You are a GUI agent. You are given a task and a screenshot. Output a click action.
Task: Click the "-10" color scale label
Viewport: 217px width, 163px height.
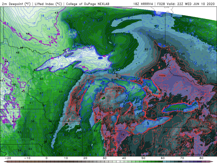click(27, 158)
